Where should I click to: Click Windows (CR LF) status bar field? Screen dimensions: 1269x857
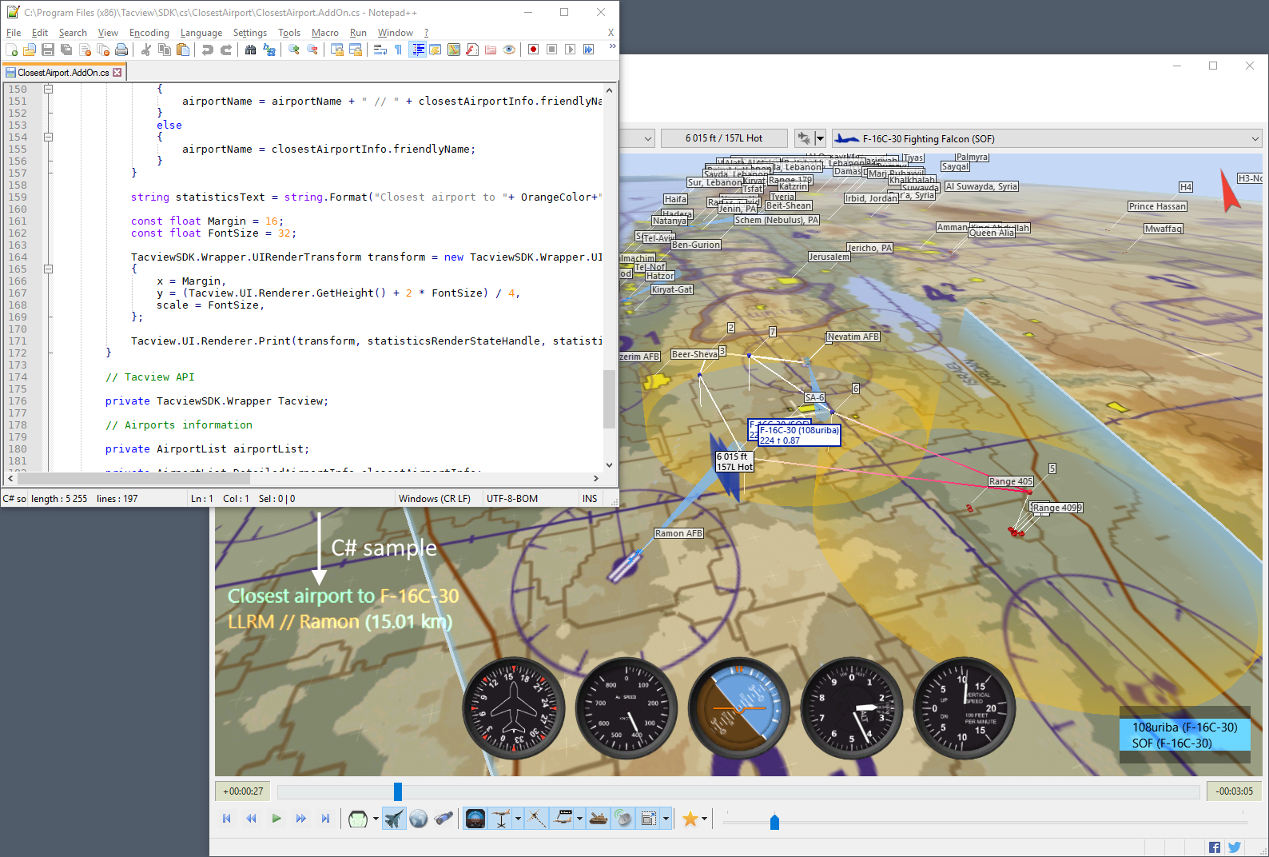435,499
